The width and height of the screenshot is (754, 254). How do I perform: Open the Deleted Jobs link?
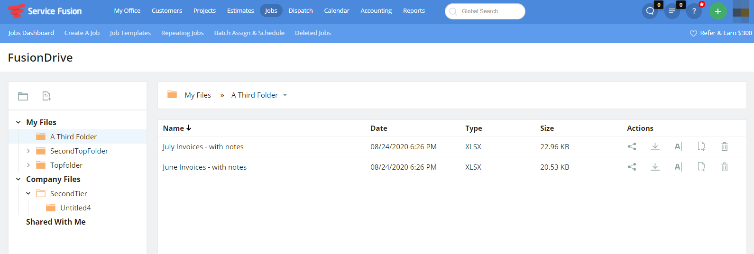tap(313, 33)
